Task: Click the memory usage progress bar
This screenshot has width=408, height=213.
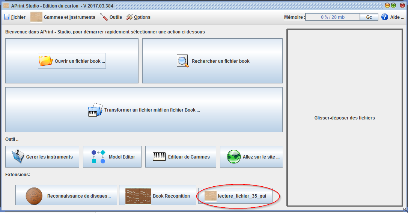Action: (x=333, y=17)
